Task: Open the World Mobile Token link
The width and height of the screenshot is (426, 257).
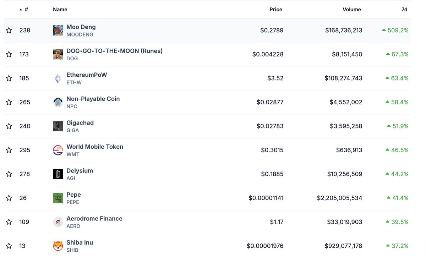Action: (x=95, y=147)
